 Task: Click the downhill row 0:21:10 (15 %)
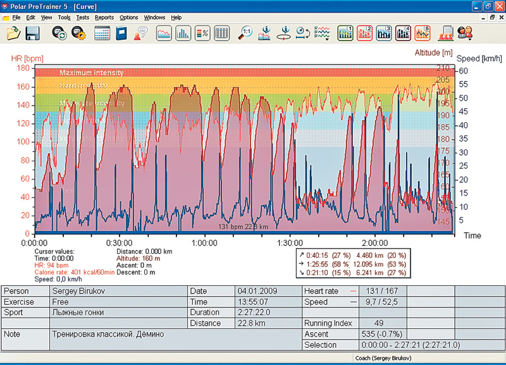click(x=353, y=273)
